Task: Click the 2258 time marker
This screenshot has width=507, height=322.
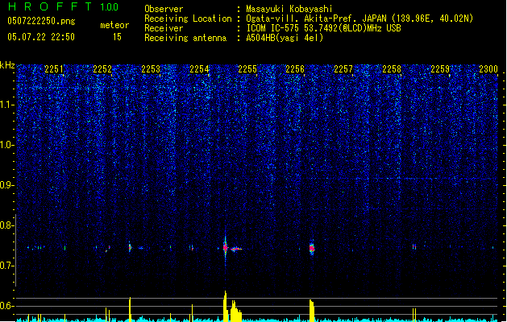Action: click(392, 69)
